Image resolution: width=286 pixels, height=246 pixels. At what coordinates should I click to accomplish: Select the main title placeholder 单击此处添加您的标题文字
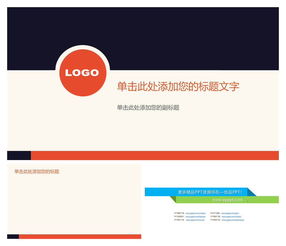click(178, 86)
